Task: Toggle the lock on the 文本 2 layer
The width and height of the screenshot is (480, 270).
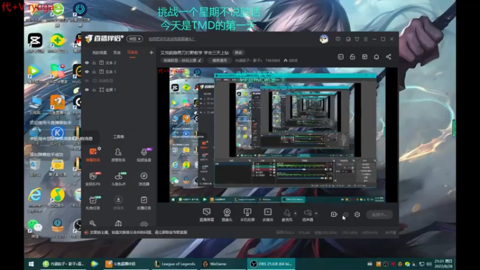Action: (x=94, y=63)
